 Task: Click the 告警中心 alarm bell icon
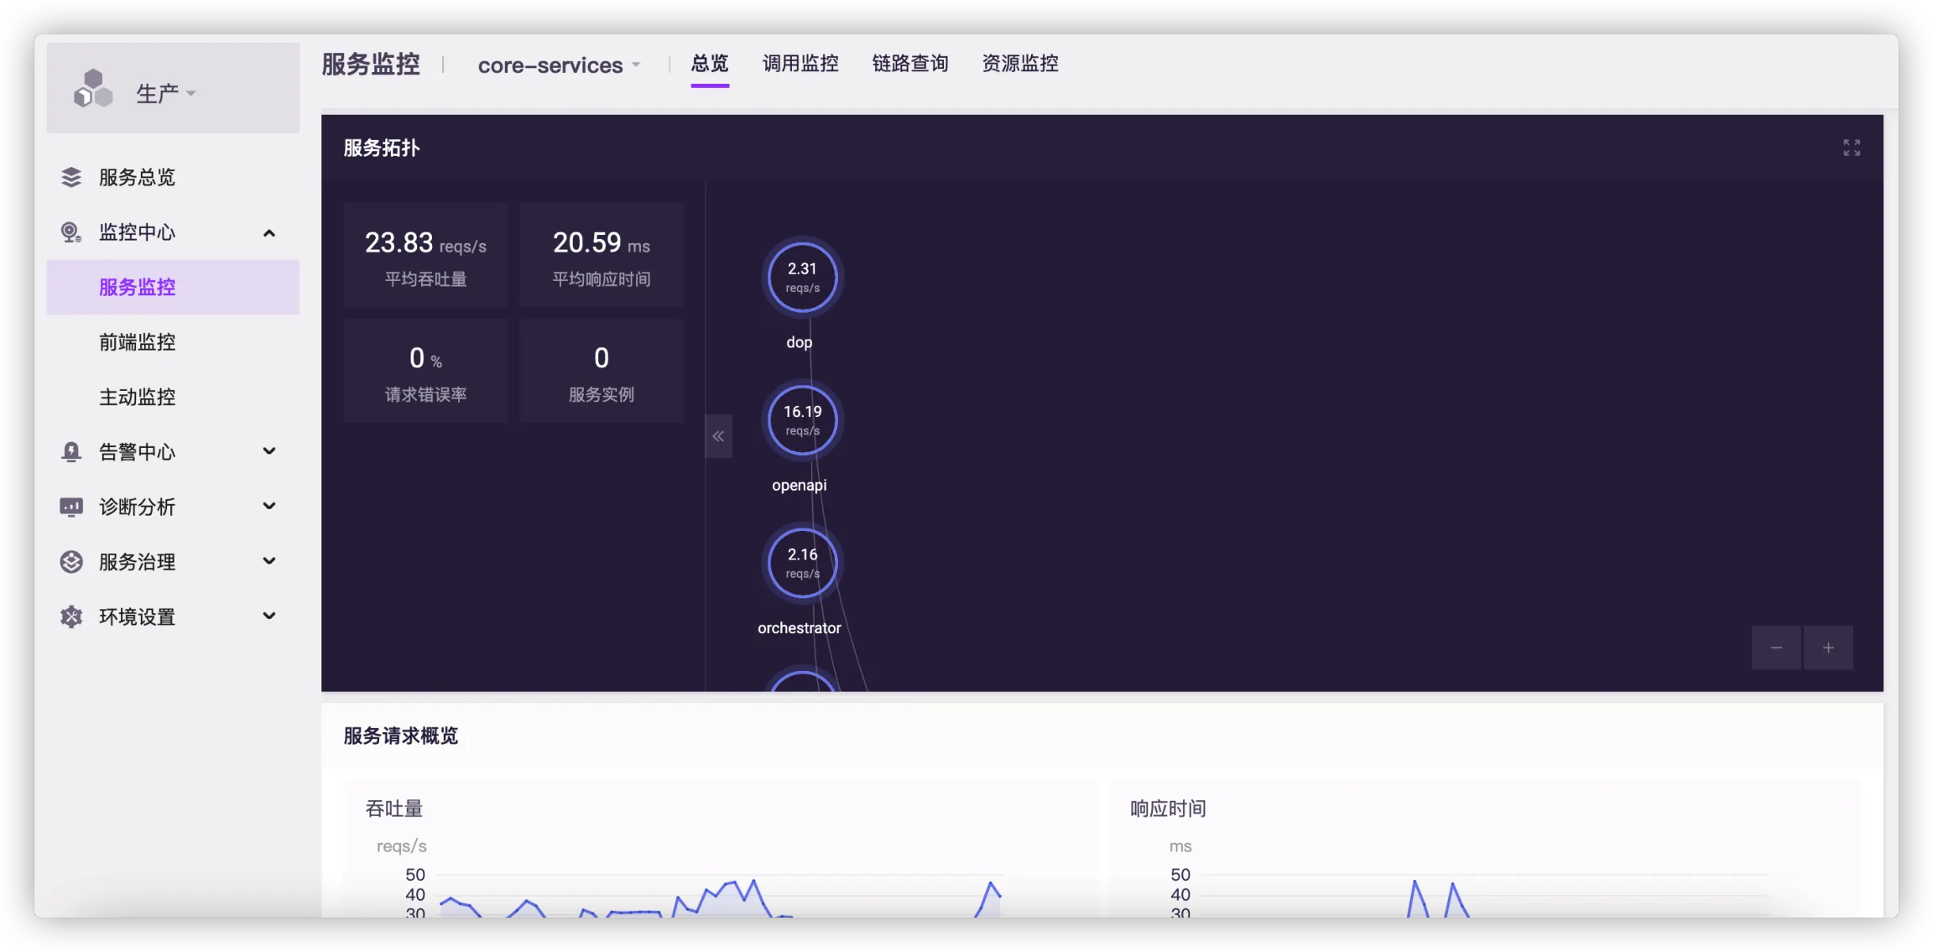[71, 452]
